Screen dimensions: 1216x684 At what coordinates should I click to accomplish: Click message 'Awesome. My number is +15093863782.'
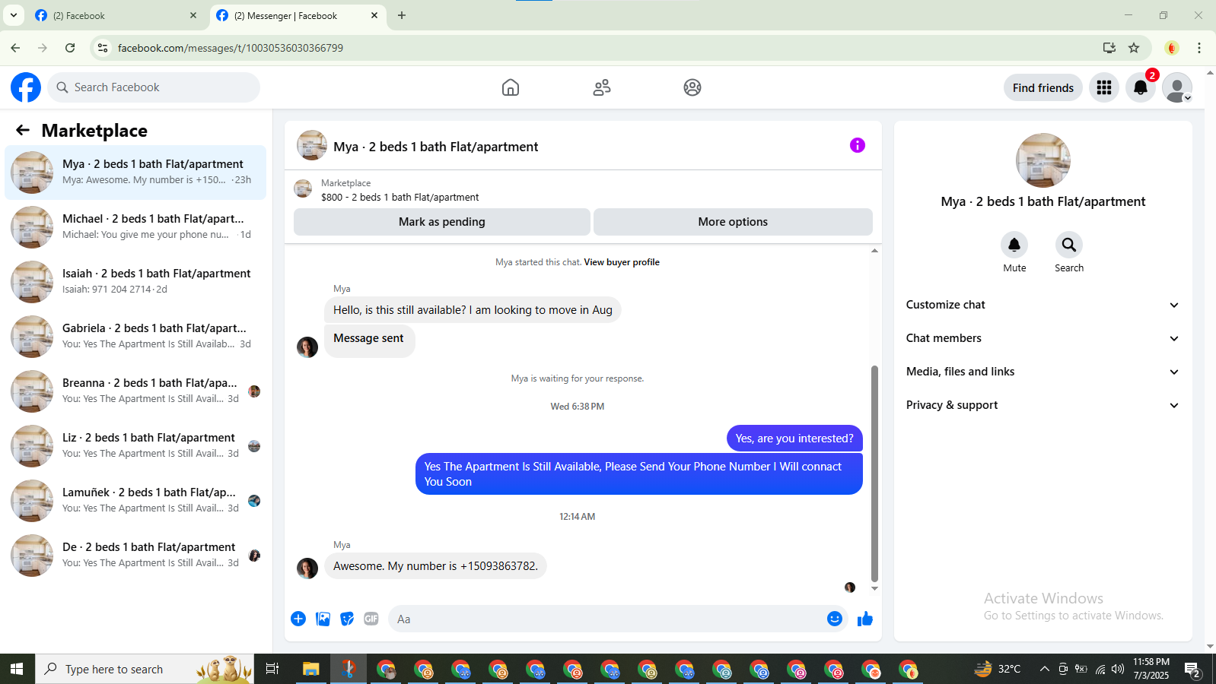tap(435, 566)
